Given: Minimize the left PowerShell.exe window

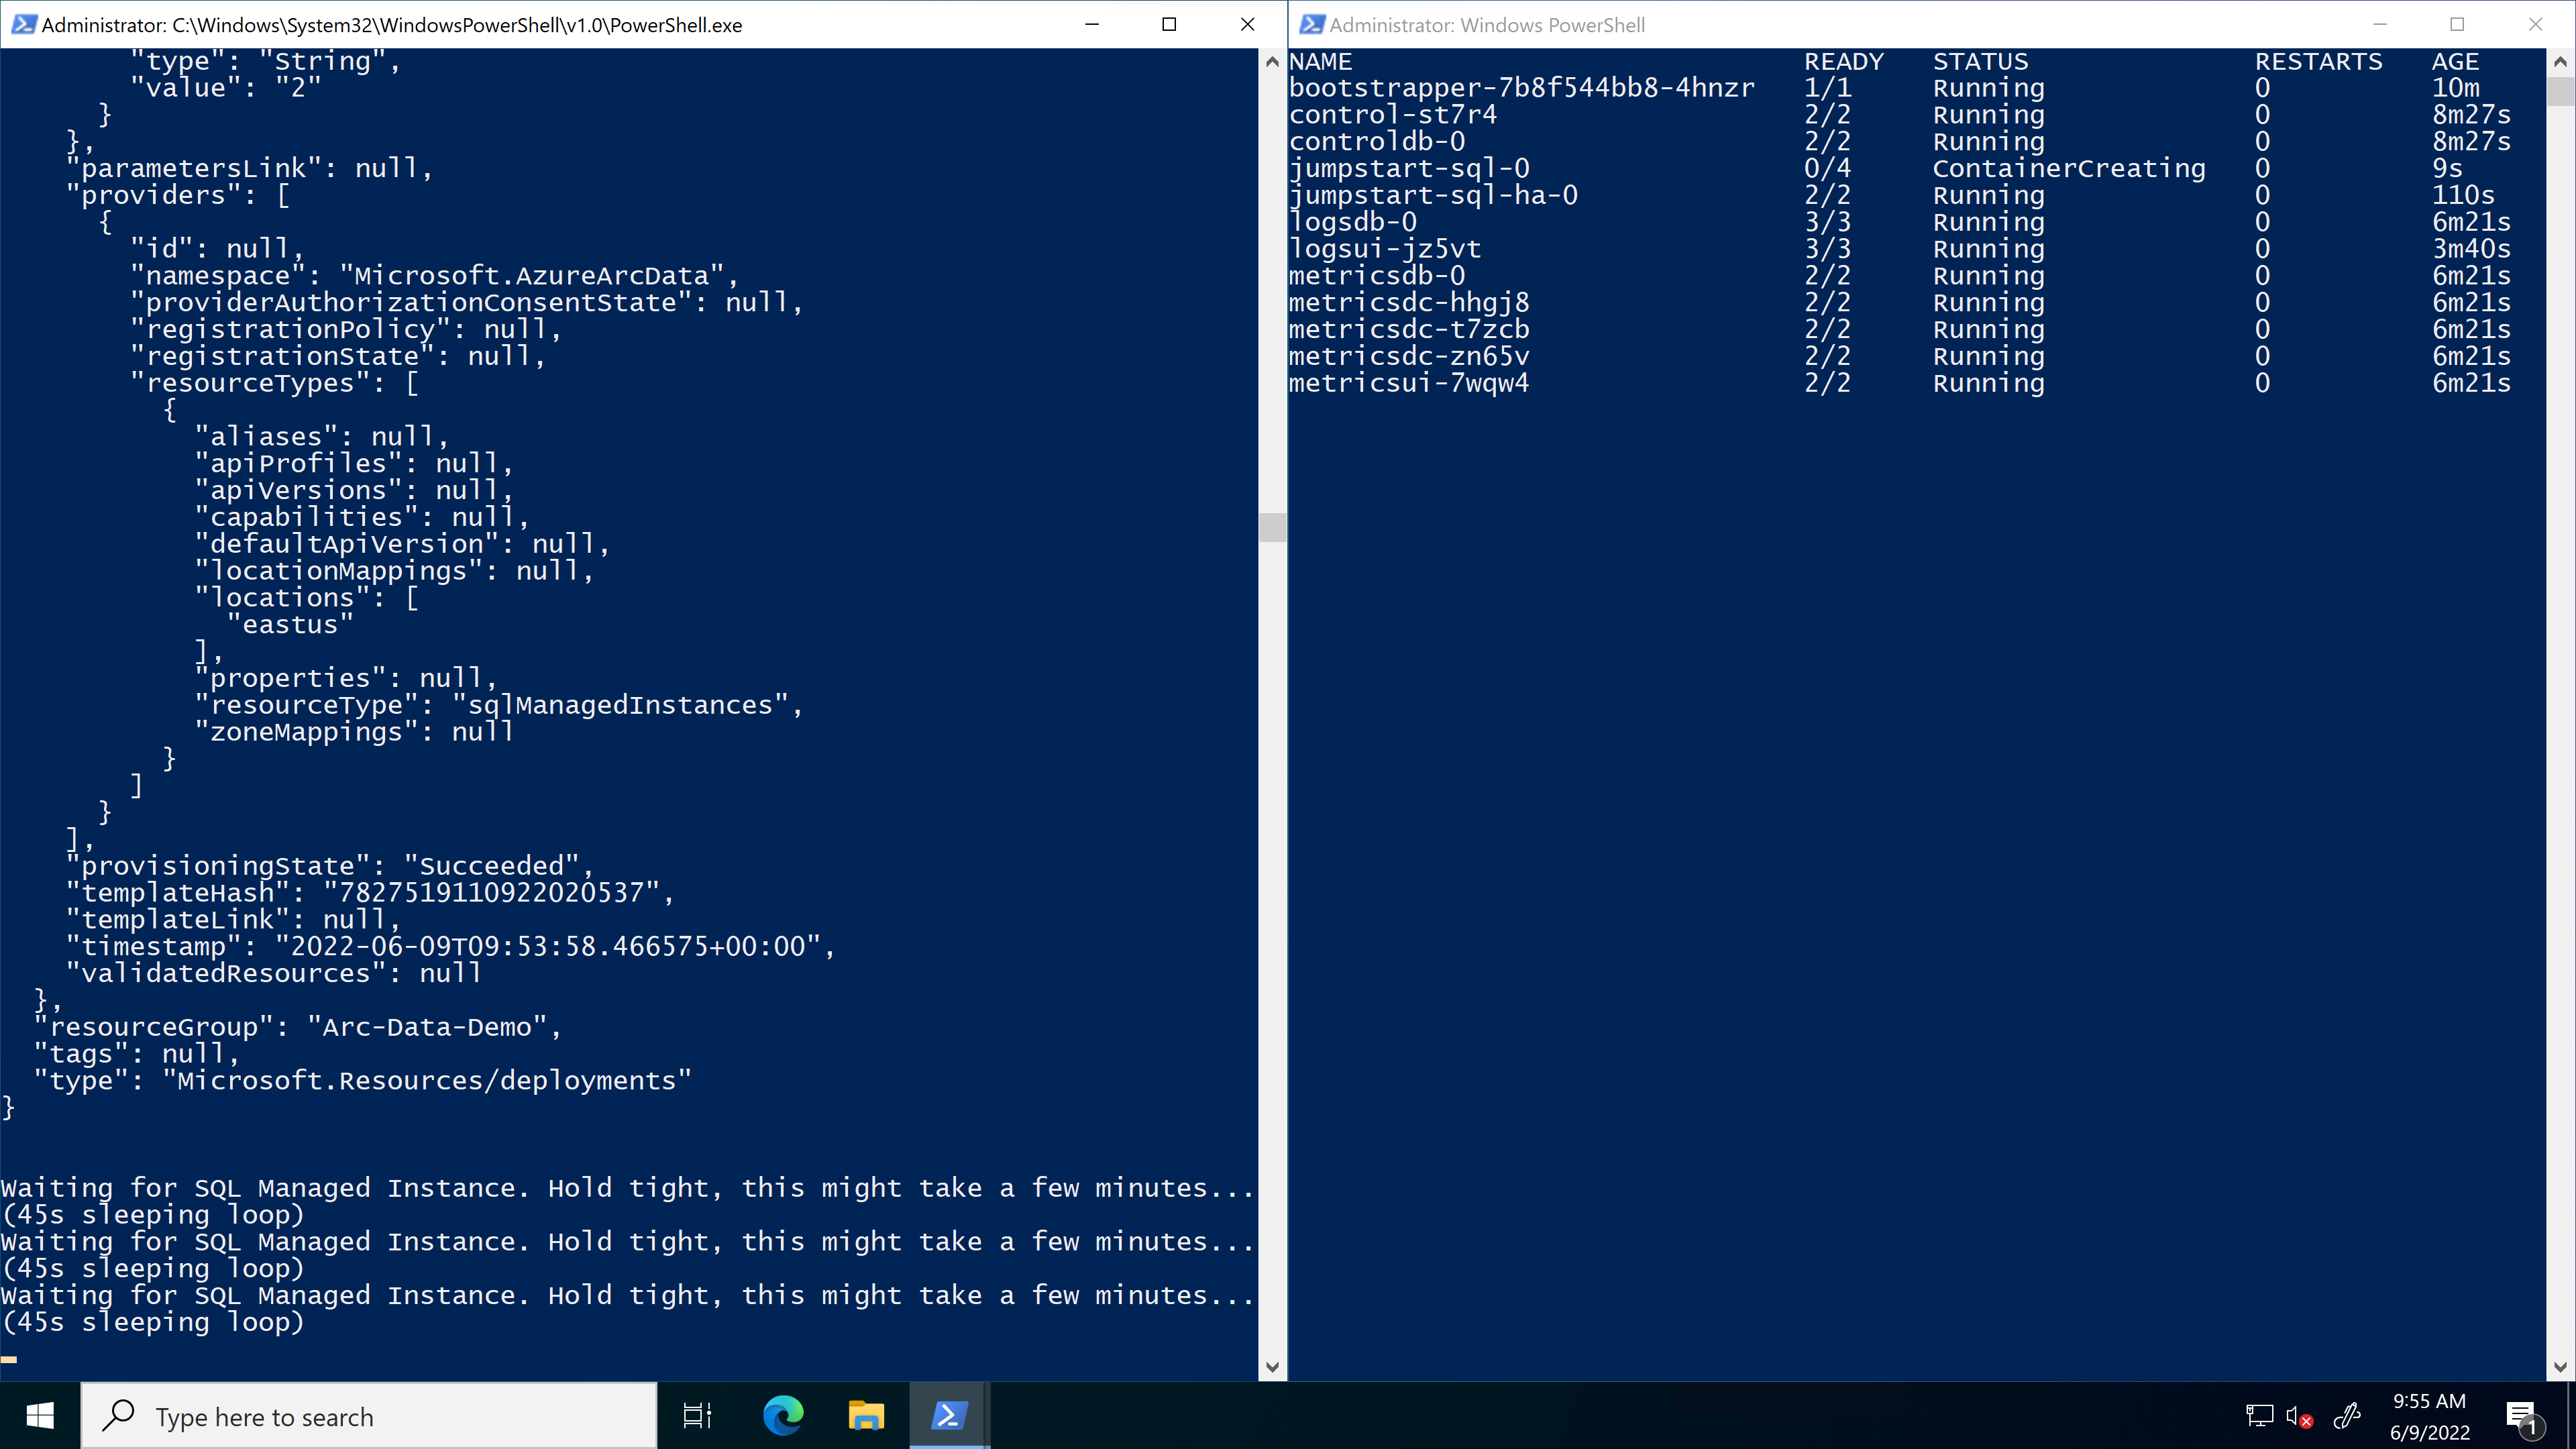Looking at the screenshot, I should (1092, 24).
